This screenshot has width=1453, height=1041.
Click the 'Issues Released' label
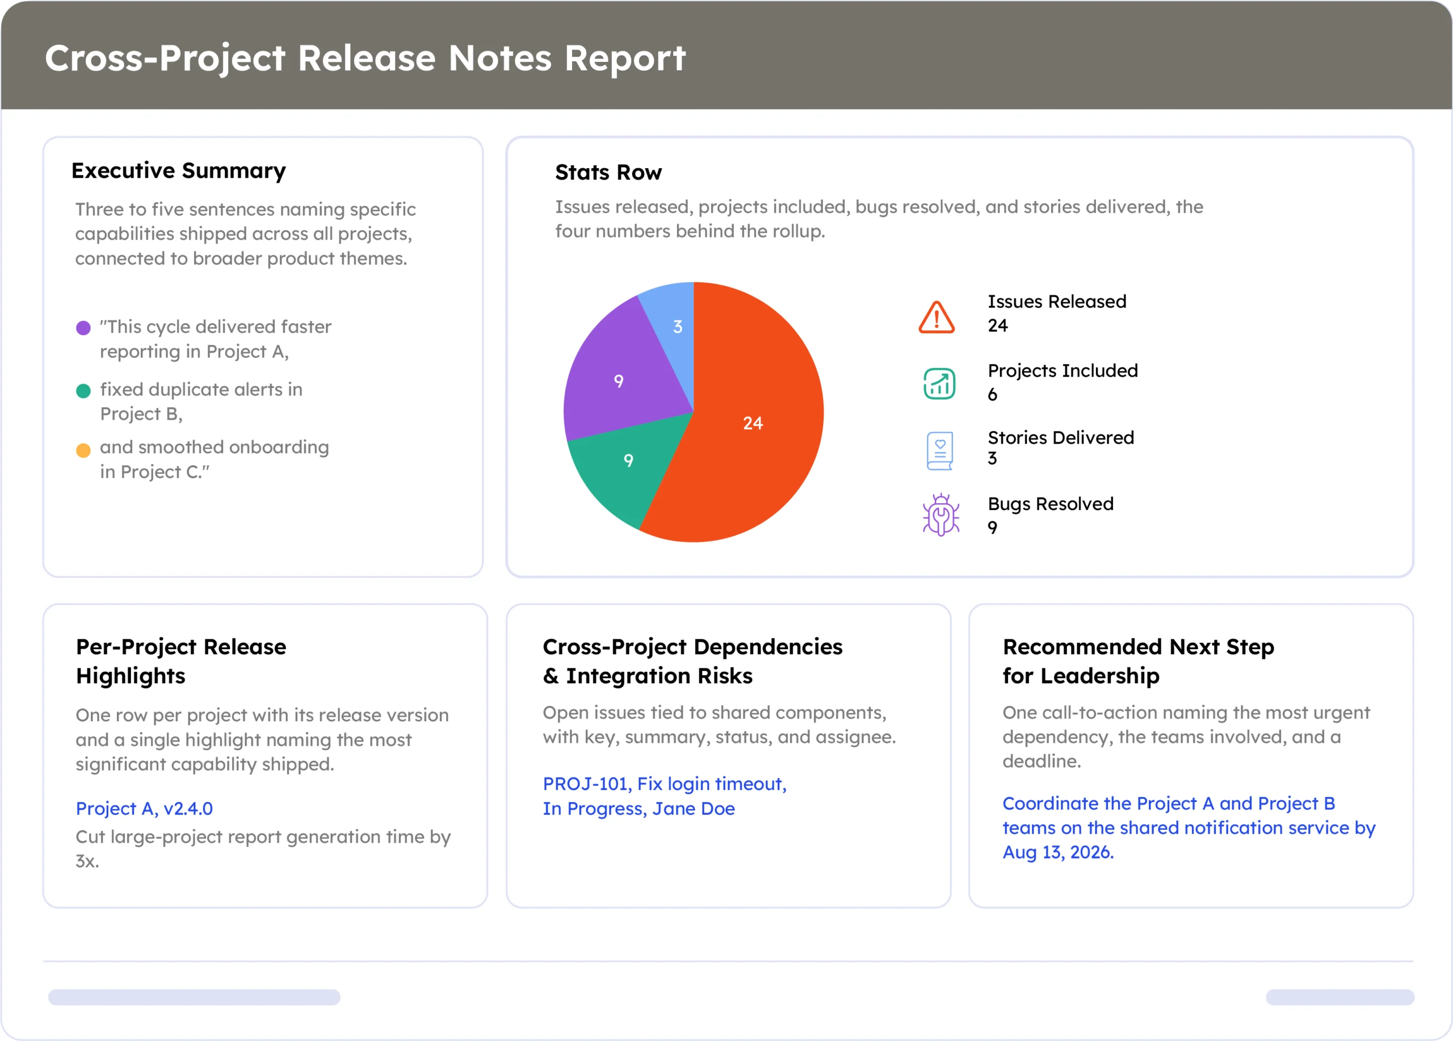point(1057,301)
